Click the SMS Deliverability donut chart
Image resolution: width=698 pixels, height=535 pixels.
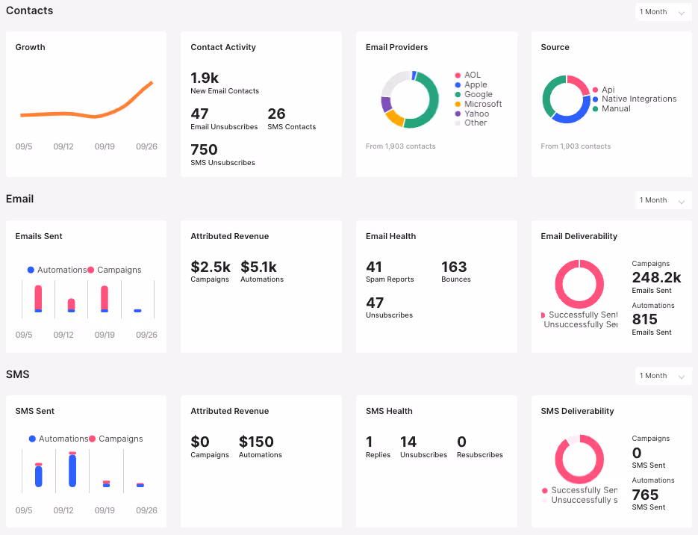click(x=579, y=460)
